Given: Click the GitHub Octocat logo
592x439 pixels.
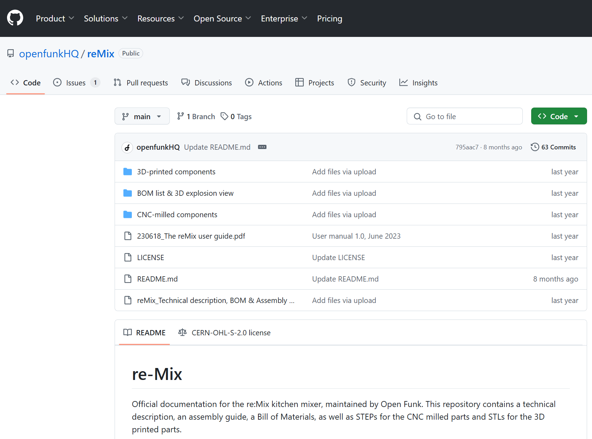Looking at the screenshot, I should (15, 18).
